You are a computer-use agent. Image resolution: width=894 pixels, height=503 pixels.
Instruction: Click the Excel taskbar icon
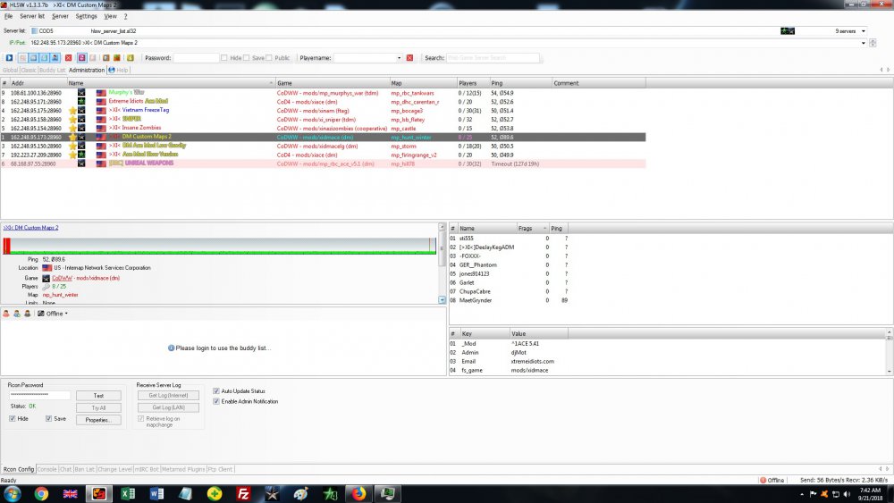[x=128, y=493]
